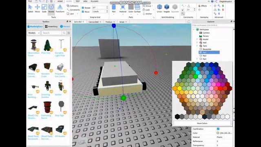Screen dimensions: 261x147
Task: Click the Color button in Parts group
Action: [131, 9]
